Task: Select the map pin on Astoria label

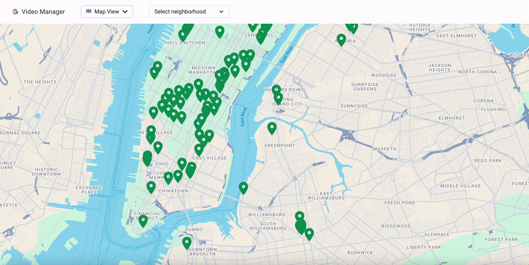Action: [341, 39]
